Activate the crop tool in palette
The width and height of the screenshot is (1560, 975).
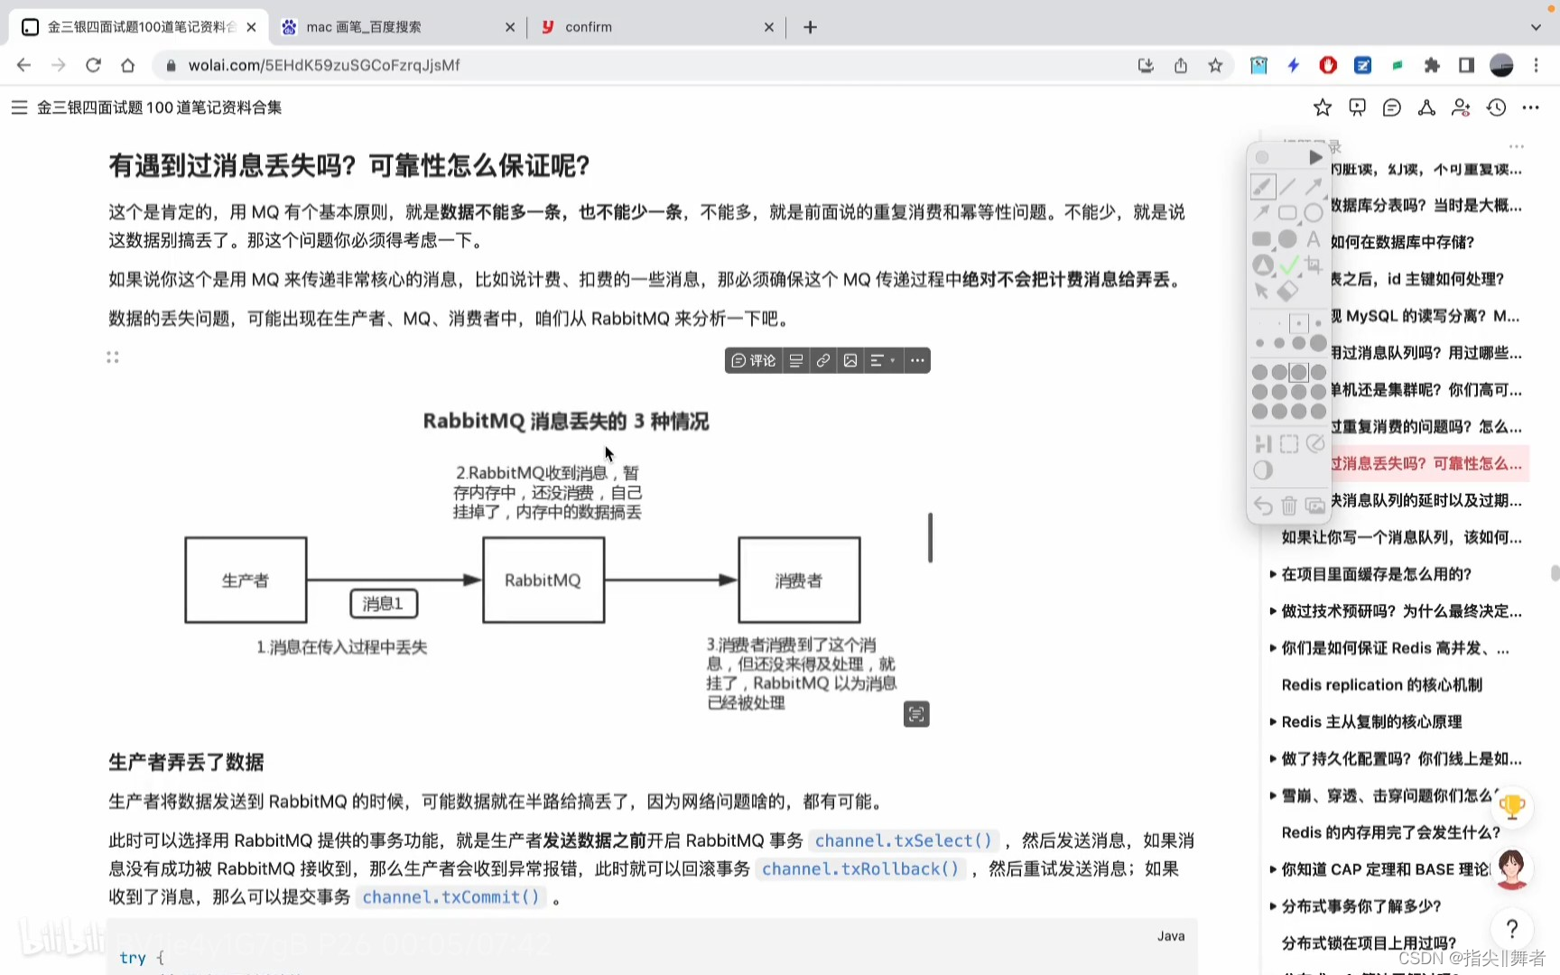(x=1314, y=265)
